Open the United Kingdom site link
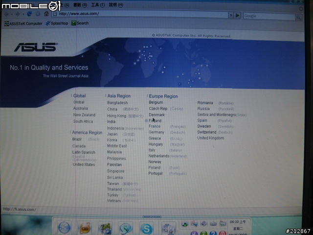The image size is (313, 235). point(211,138)
